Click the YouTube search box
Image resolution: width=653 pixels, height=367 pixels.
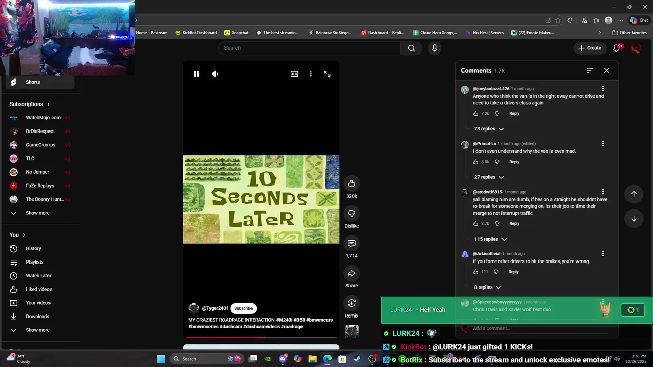point(310,48)
